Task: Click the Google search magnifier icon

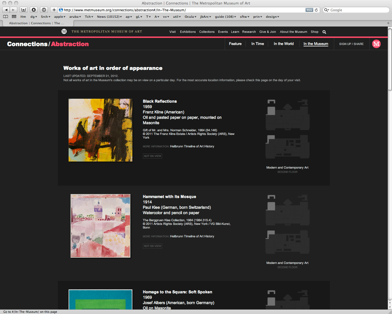Action: pos(327,10)
